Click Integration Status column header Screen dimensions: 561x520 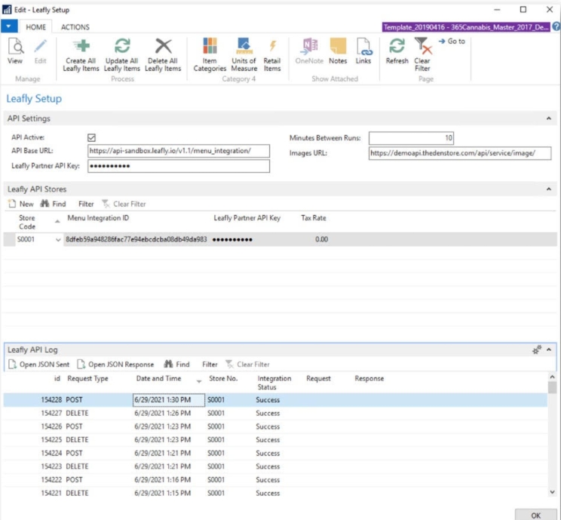(x=274, y=383)
